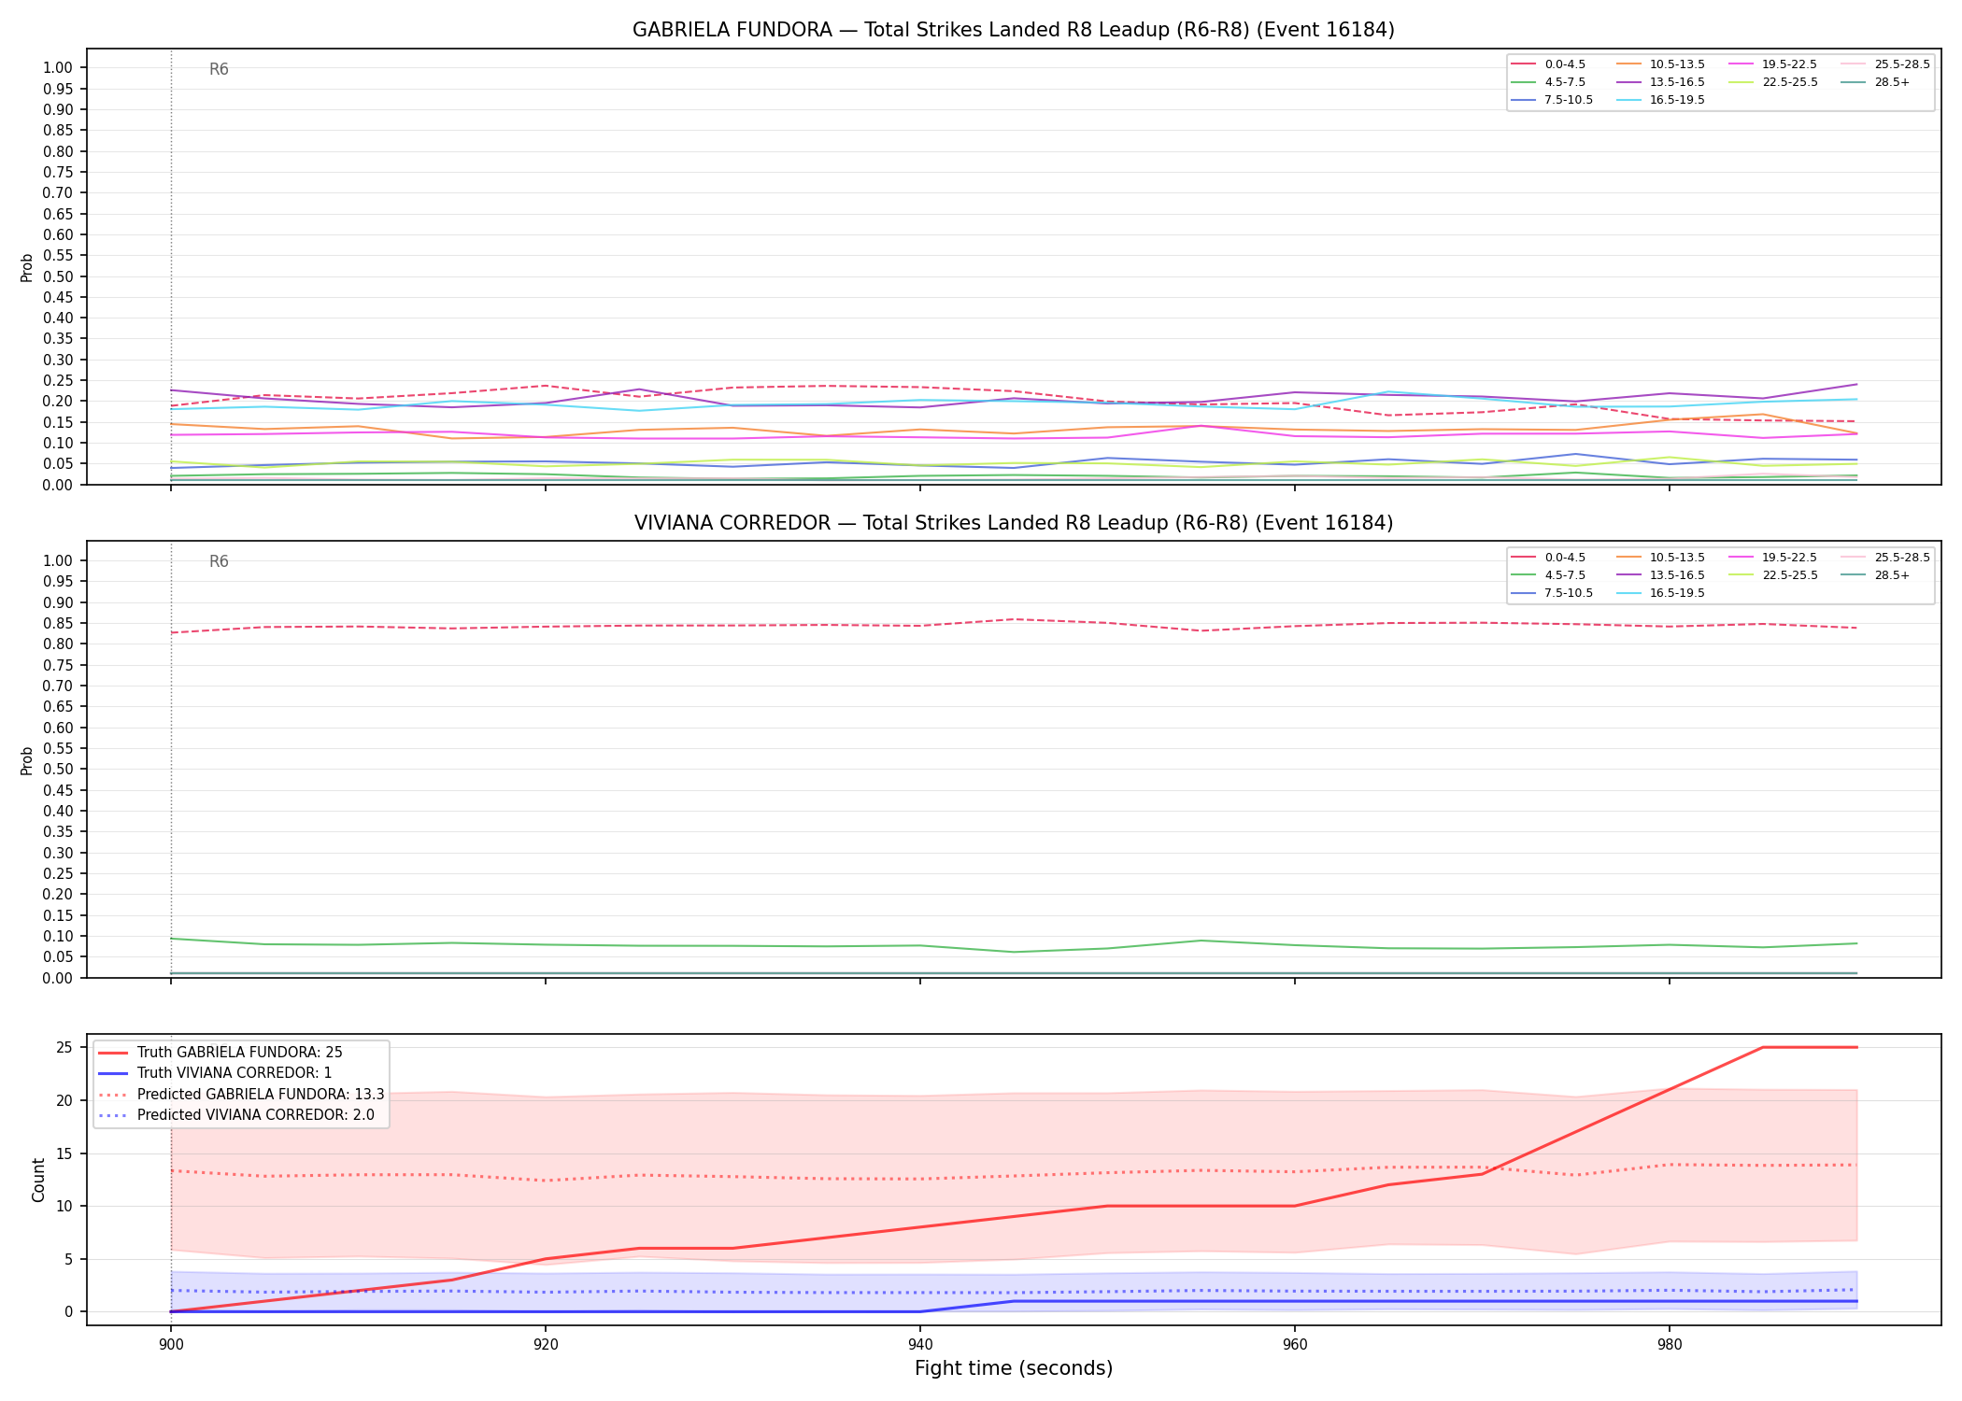Screen dimensions: 1962x1401
Task: Click the Gabriela Fundora chart title
Action: pyautogui.click(x=1014, y=30)
